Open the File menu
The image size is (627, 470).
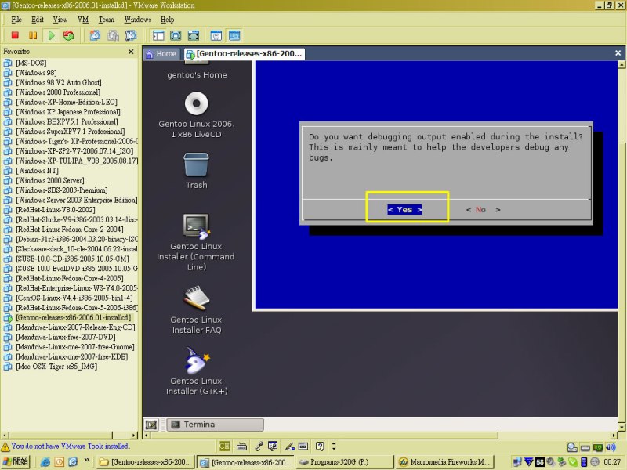(x=16, y=20)
